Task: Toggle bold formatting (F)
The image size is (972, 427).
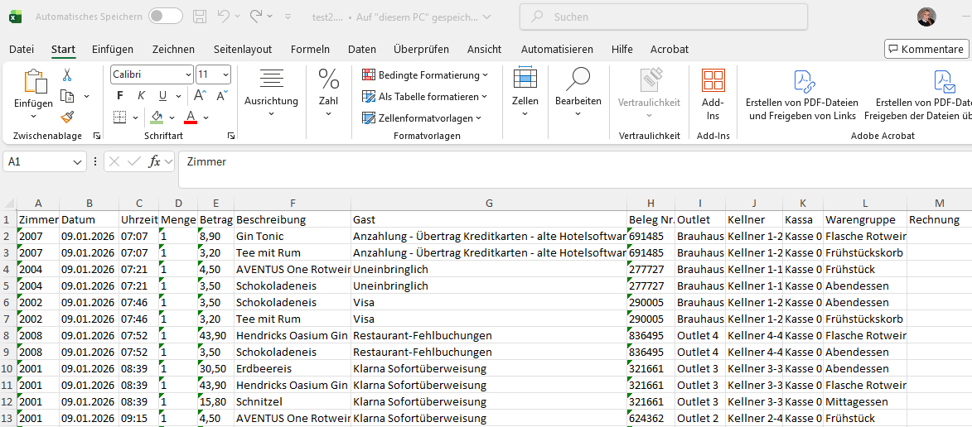Action: coord(120,96)
